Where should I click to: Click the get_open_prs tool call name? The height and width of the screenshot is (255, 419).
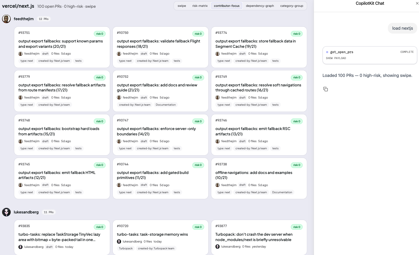342,52
